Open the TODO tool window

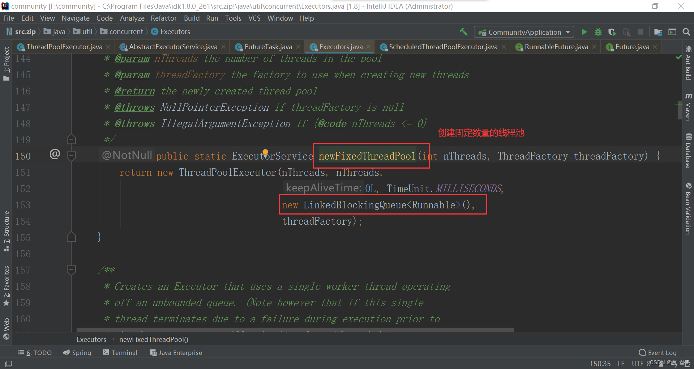tap(35, 352)
